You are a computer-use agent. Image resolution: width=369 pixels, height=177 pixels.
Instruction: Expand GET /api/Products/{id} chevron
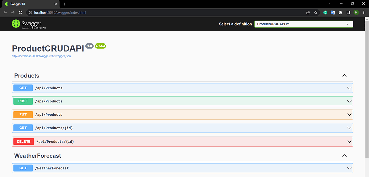click(x=349, y=128)
